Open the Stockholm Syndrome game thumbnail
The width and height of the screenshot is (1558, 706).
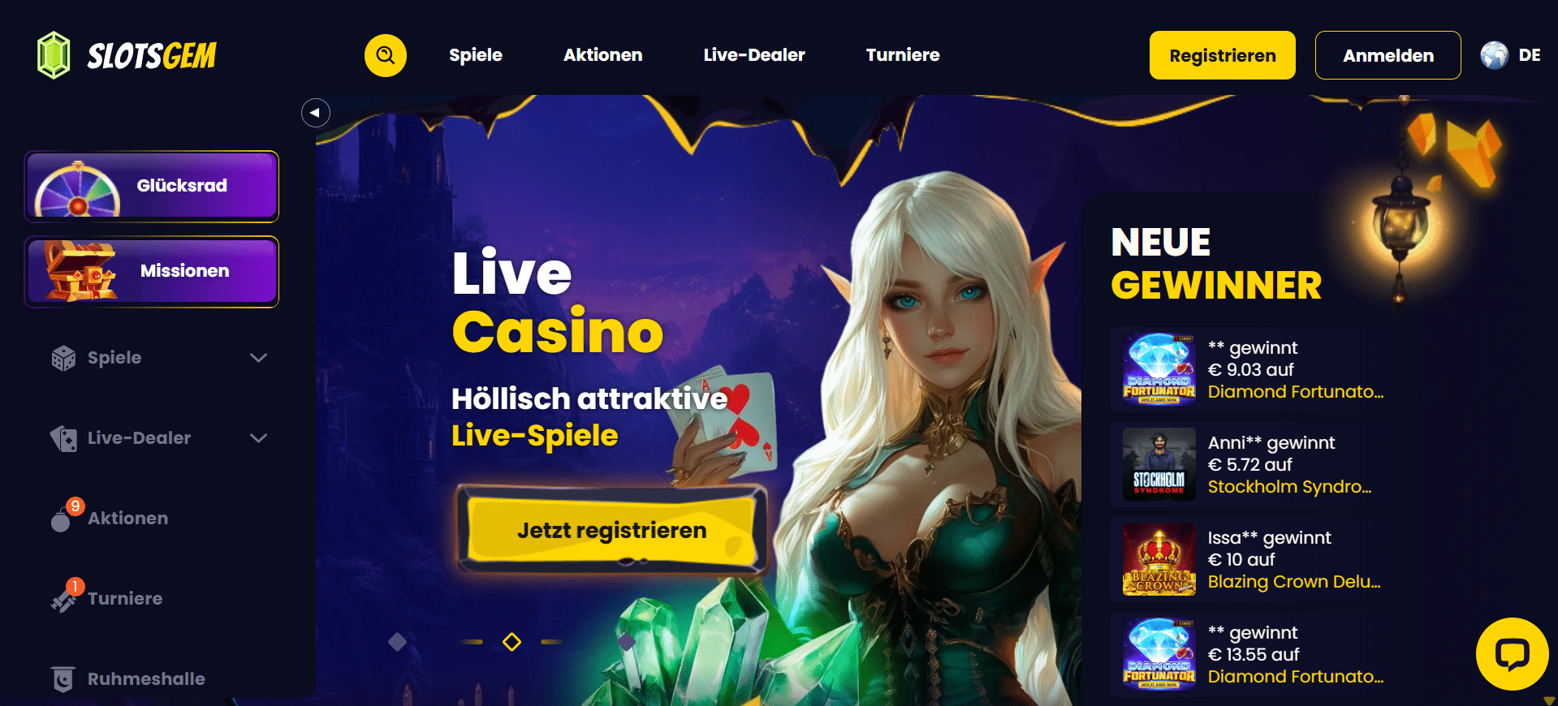[x=1159, y=464]
